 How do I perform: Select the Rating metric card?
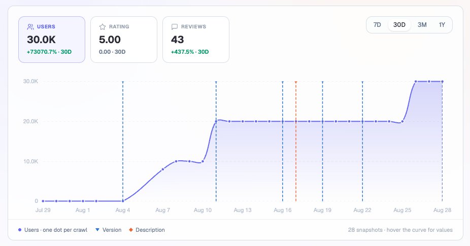[124, 40]
